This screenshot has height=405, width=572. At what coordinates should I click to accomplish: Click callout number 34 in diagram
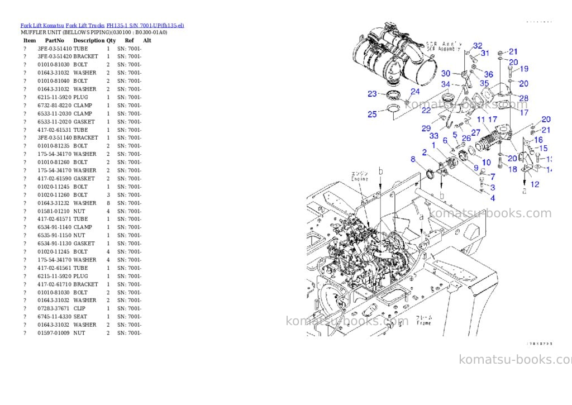pyautogui.click(x=445, y=84)
